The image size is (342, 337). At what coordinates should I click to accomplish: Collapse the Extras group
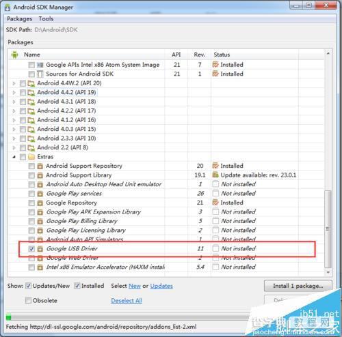pos(14,157)
